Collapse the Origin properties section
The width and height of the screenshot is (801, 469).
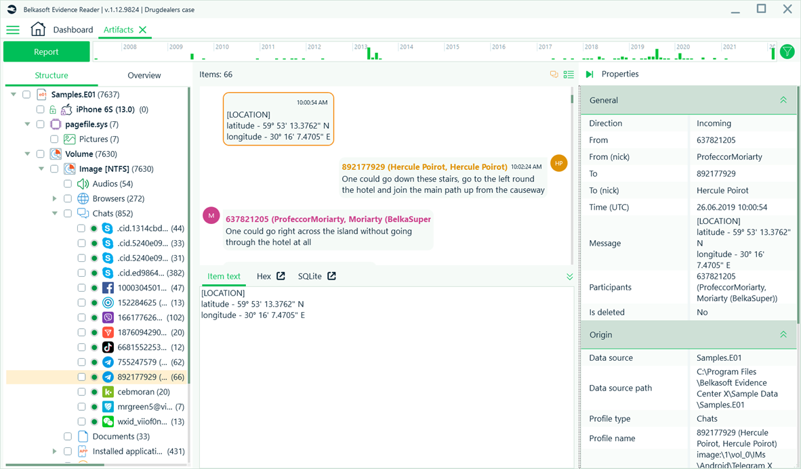(783, 335)
